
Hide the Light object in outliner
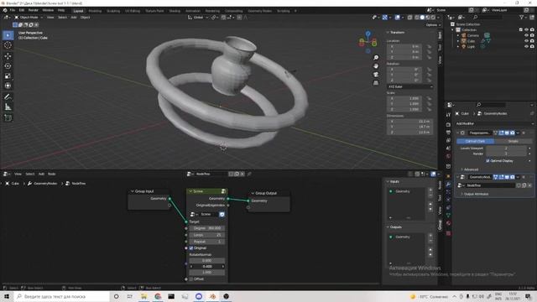pos(526,46)
